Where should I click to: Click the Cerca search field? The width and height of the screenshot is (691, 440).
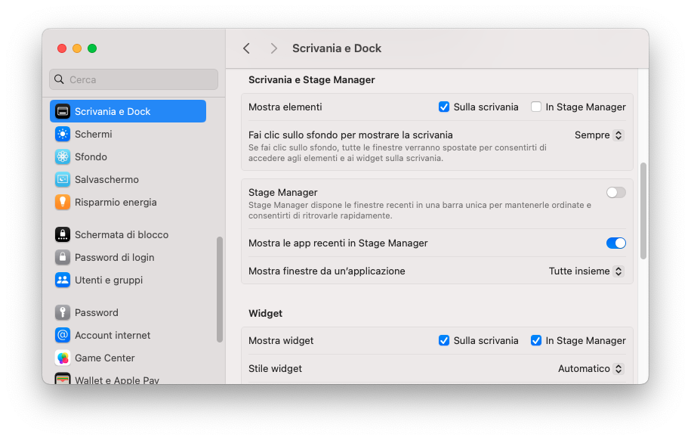click(x=134, y=79)
